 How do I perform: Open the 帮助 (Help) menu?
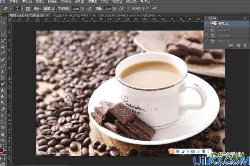click(146, 1)
